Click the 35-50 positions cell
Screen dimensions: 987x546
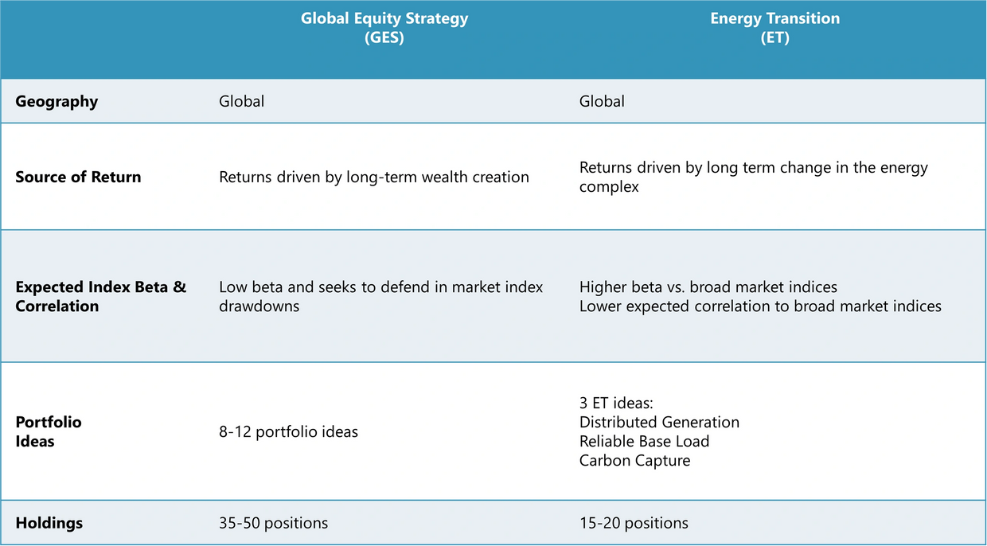(x=273, y=523)
